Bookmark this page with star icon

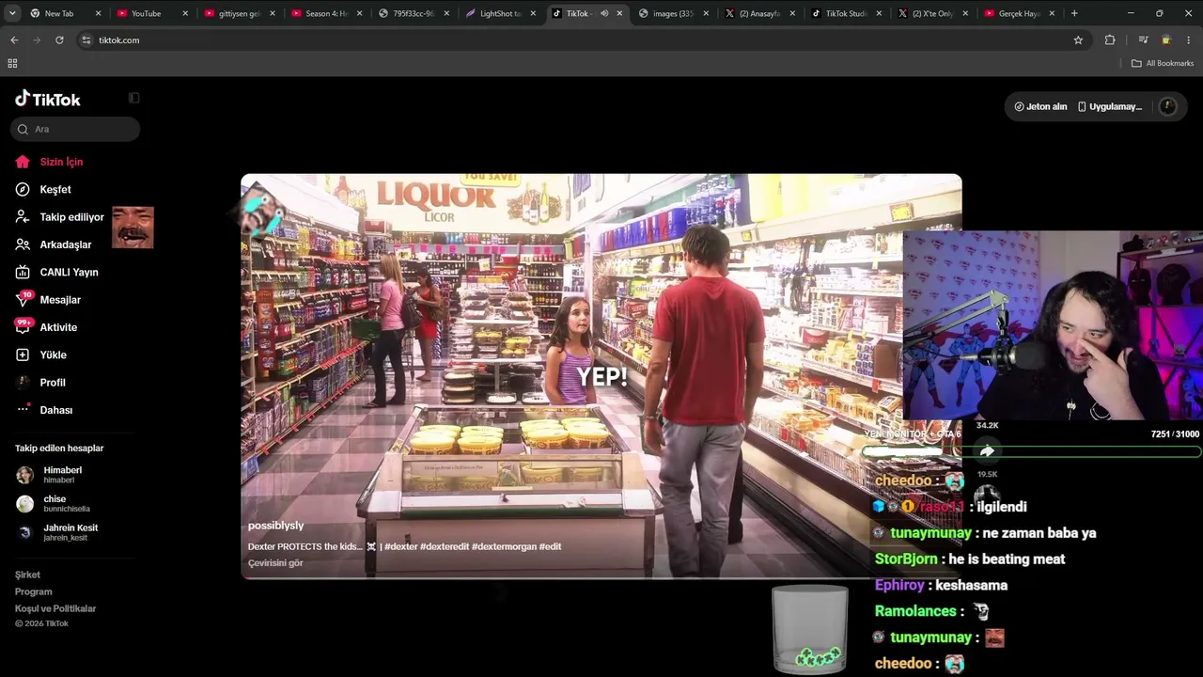pyautogui.click(x=1078, y=39)
